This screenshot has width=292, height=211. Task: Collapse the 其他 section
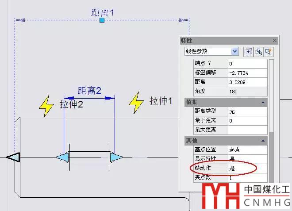[263, 141]
